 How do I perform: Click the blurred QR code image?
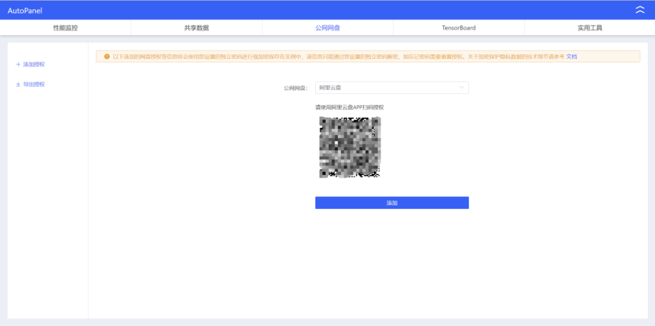click(x=350, y=148)
